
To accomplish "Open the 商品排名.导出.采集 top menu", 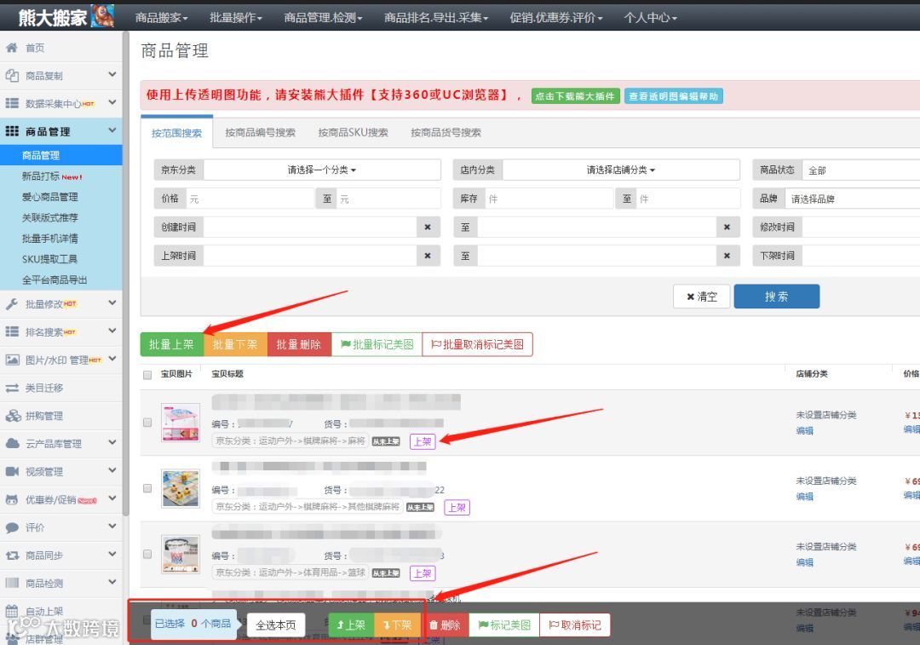I will tap(436, 18).
